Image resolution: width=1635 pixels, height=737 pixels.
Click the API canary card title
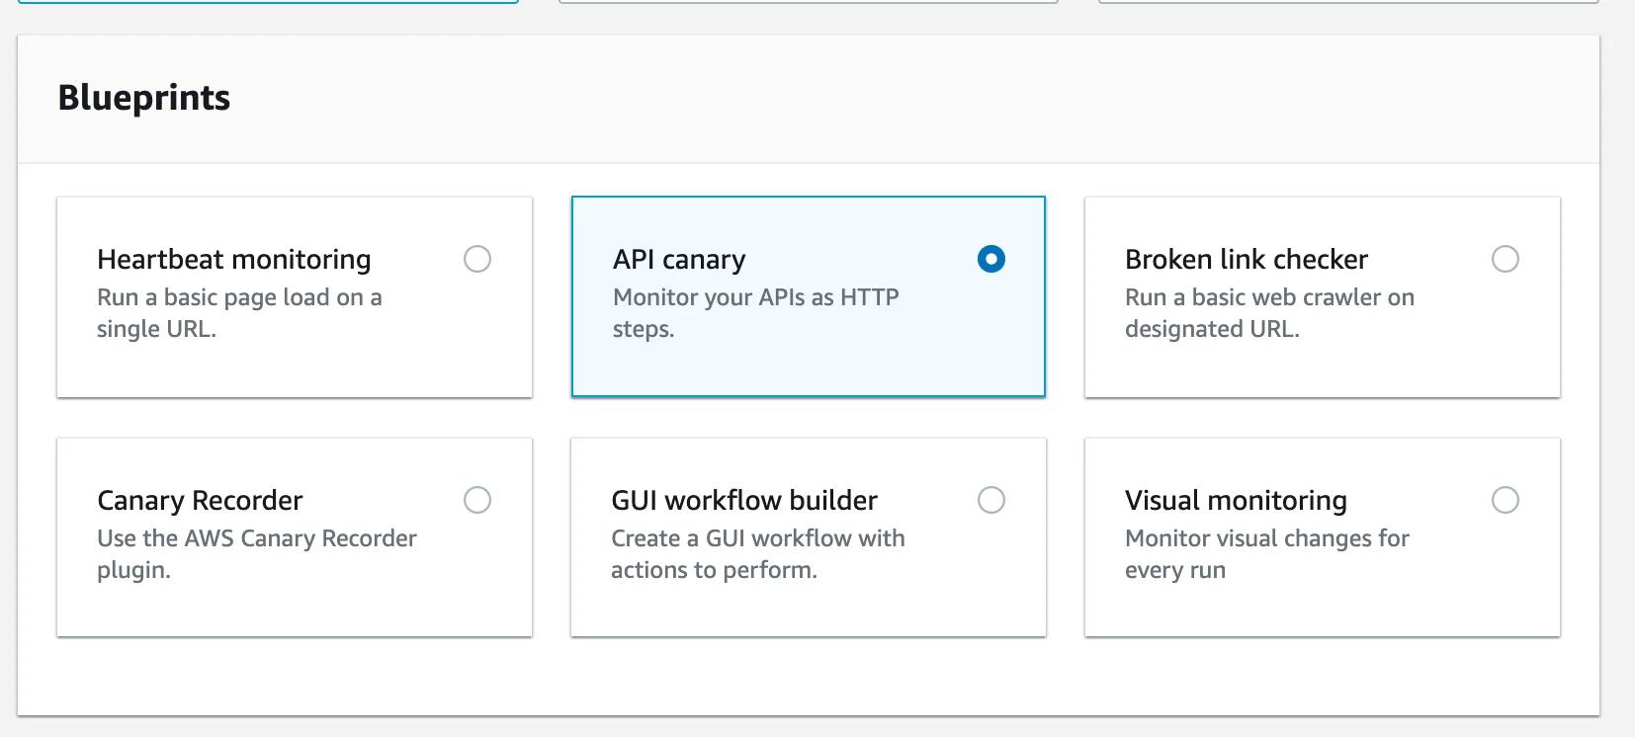(x=679, y=259)
